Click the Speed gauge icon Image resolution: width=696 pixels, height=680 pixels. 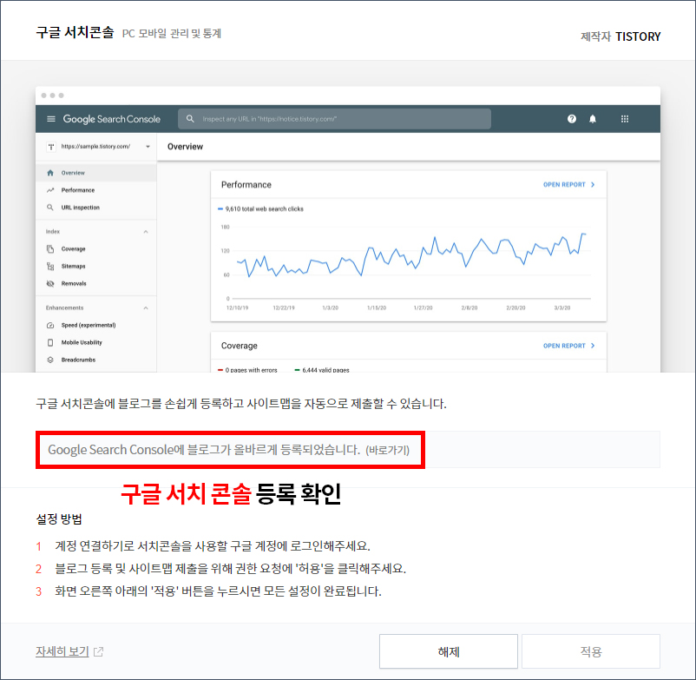click(x=50, y=325)
